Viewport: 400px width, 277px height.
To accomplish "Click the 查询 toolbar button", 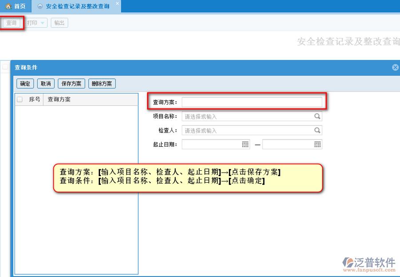I will pyautogui.click(x=12, y=23).
